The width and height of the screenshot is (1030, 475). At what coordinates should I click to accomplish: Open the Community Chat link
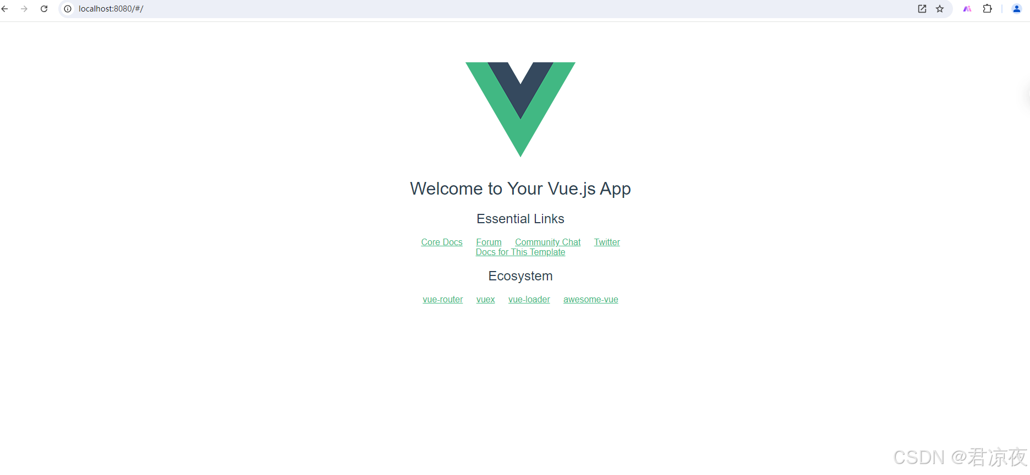coord(547,242)
